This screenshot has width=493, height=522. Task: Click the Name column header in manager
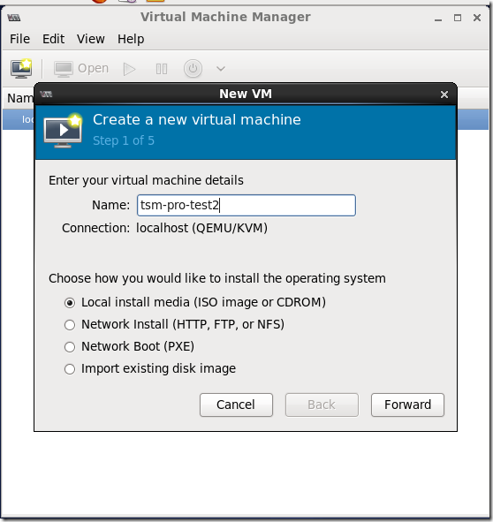20,98
